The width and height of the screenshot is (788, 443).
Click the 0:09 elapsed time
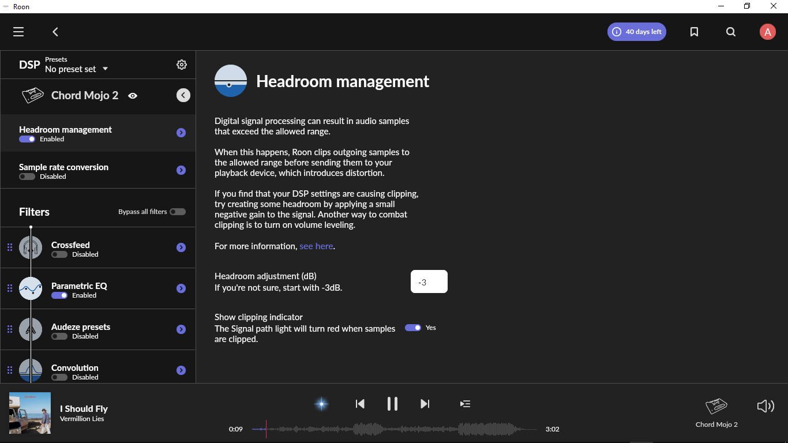tap(235, 429)
